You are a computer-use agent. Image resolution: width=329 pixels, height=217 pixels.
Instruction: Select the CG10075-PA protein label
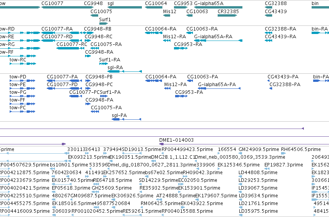click(x=106, y=108)
